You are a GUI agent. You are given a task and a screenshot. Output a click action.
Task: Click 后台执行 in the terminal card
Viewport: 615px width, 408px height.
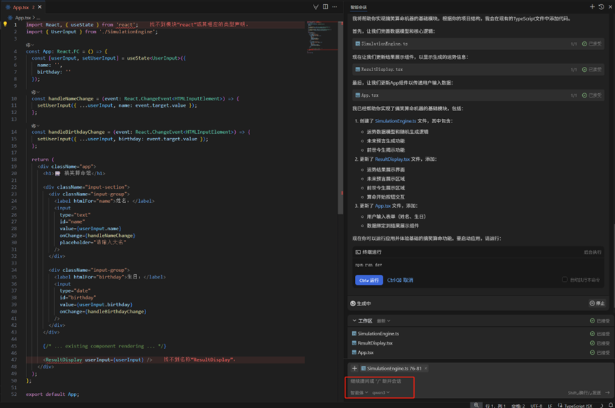coord(592,252)
